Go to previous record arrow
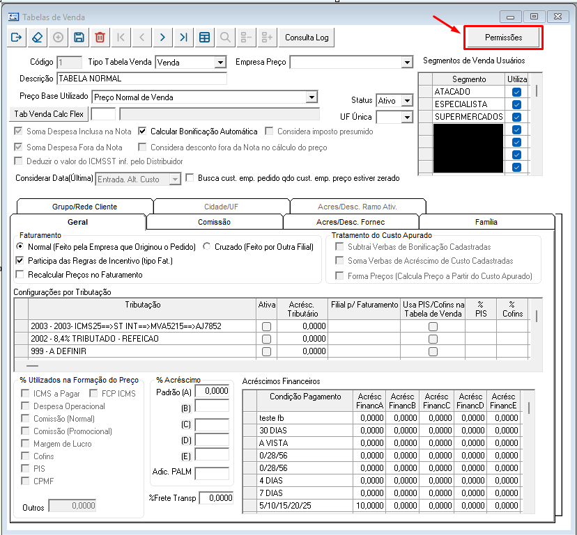Screen dimensions: 577x535 (x=142, y=38)
